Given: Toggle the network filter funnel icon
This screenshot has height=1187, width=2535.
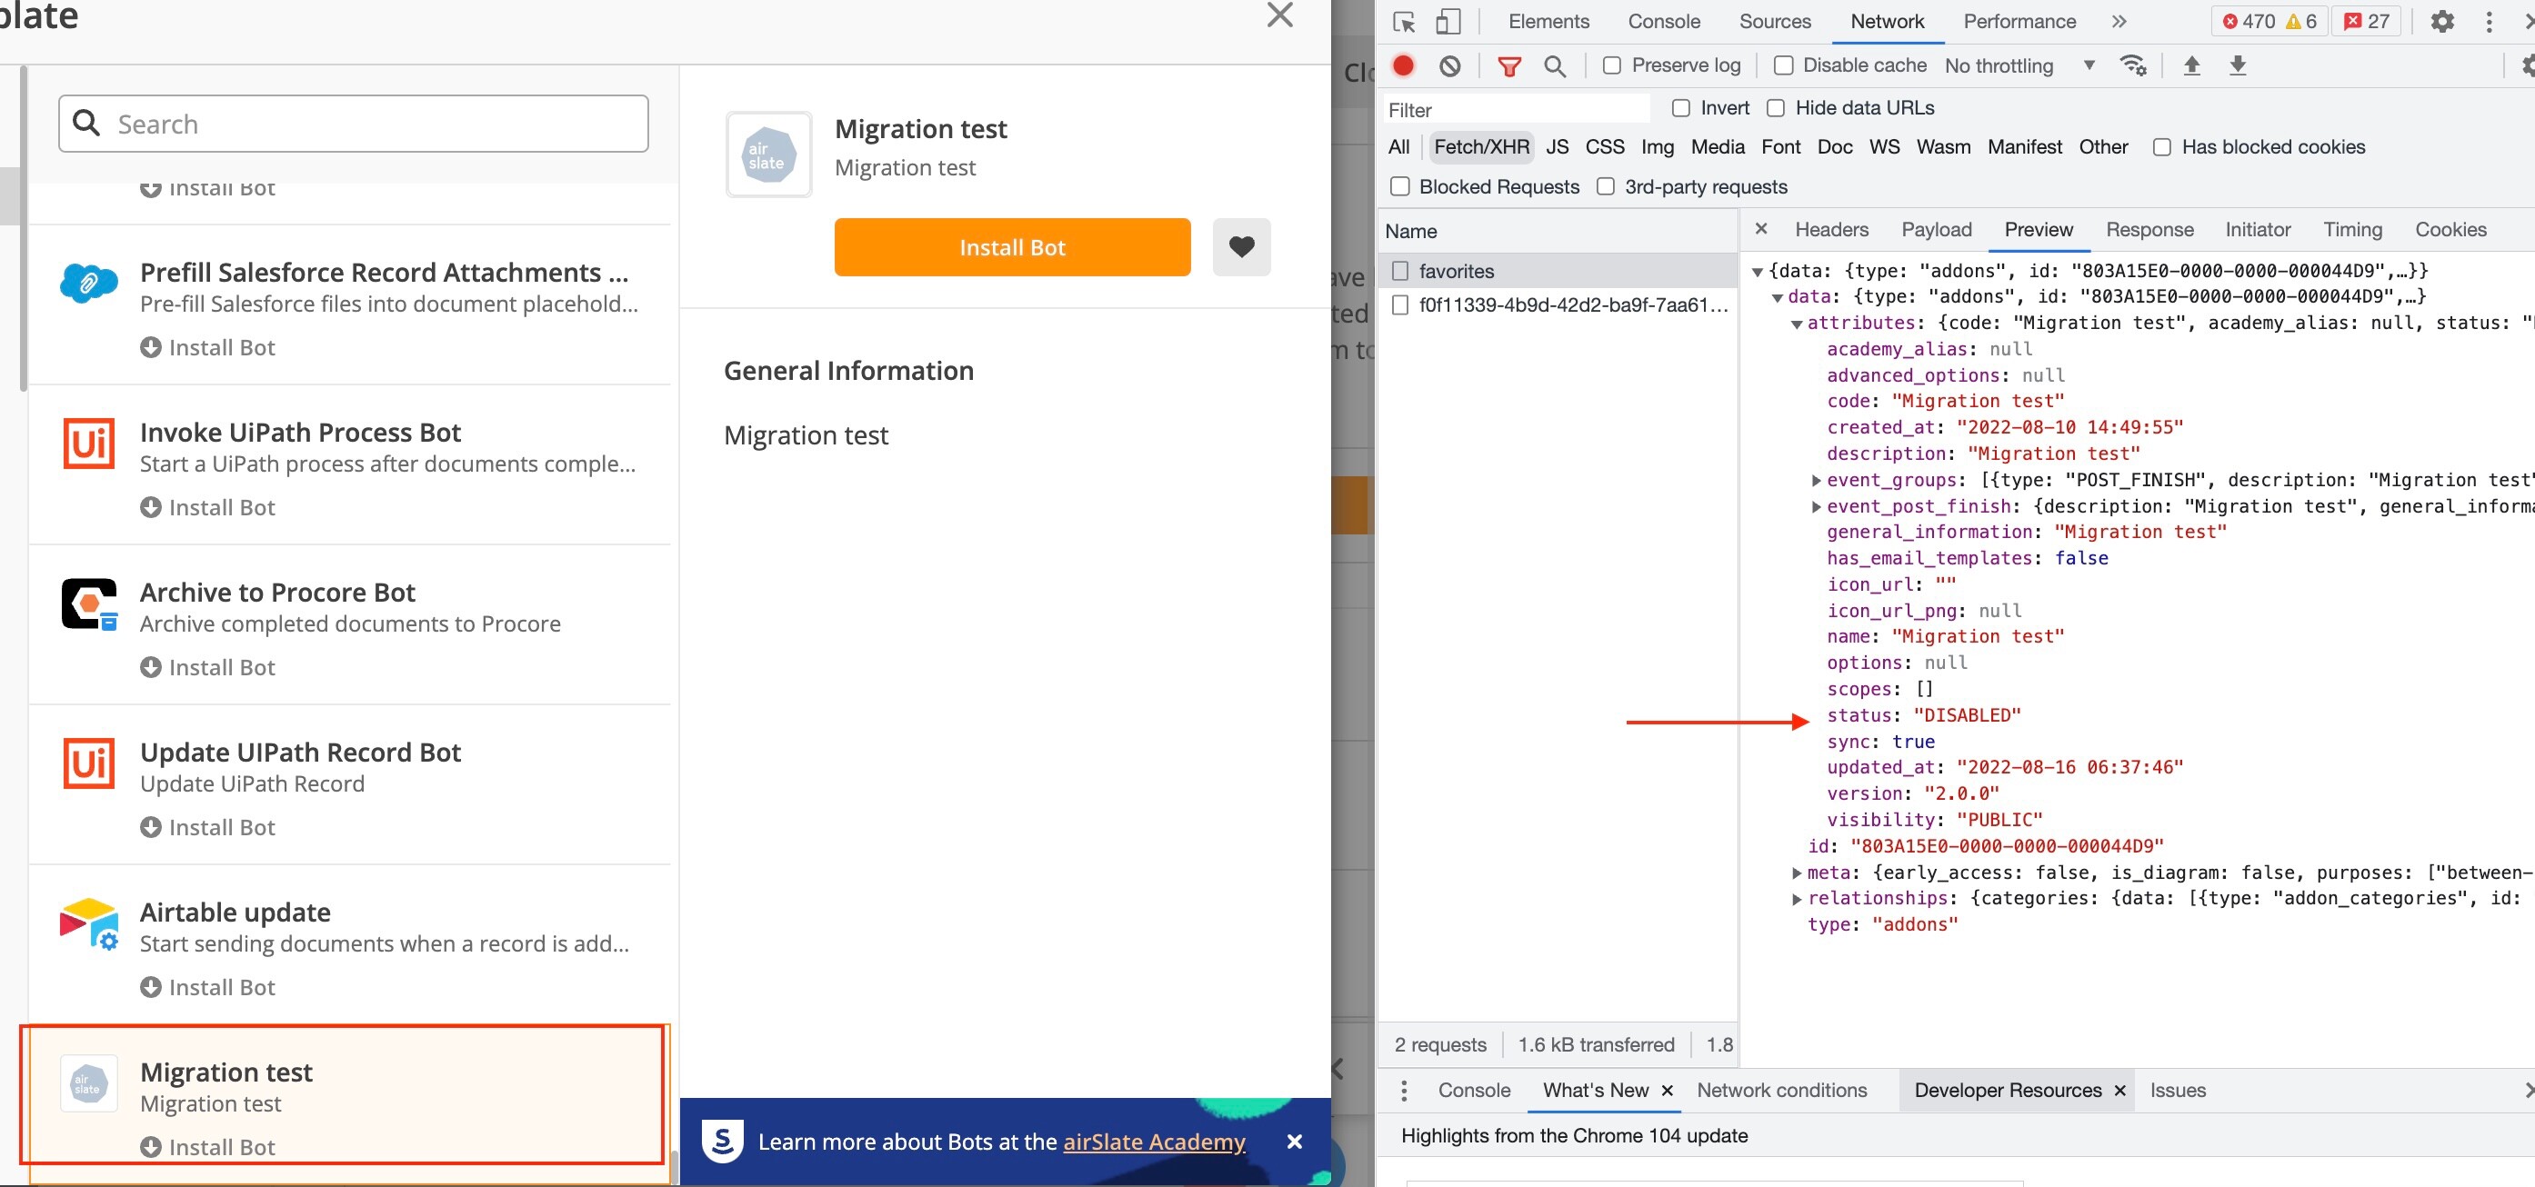Looking at the screenshot, I should click(1508, 65).
